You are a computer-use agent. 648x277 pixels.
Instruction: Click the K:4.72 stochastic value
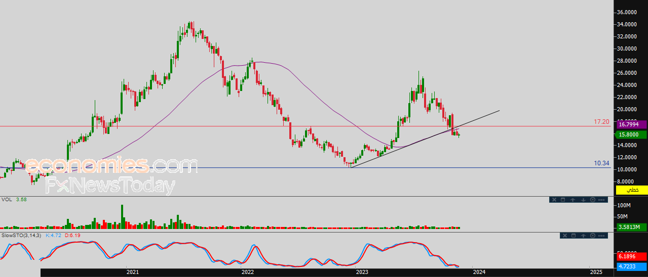click(53, 236)
